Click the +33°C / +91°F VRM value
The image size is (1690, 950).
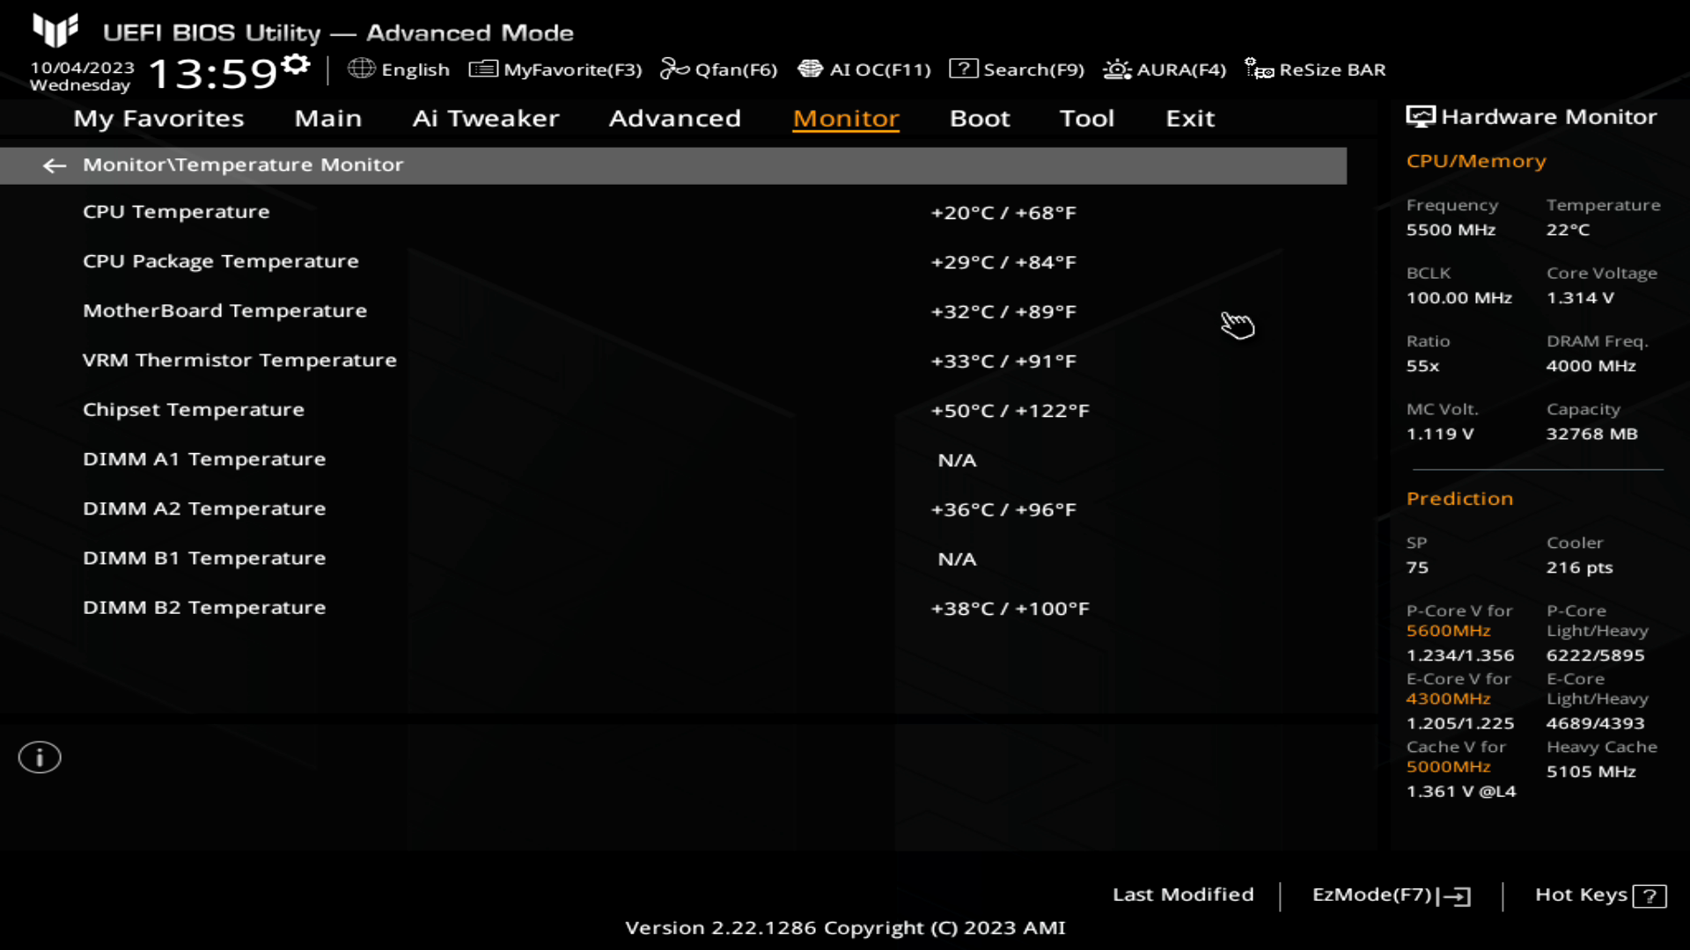click(x=1003, y=362)
